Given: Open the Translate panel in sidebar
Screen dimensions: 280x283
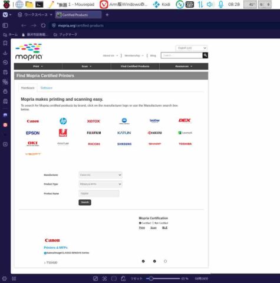Looking at the screenshot, I should (5, 82).
